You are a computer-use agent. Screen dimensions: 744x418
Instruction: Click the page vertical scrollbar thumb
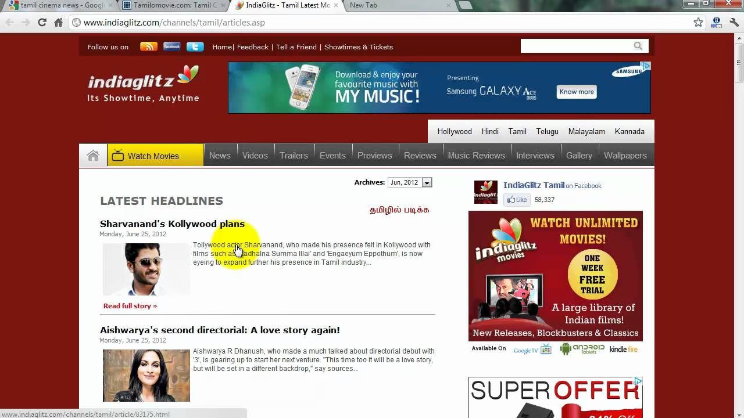[739, 63]
